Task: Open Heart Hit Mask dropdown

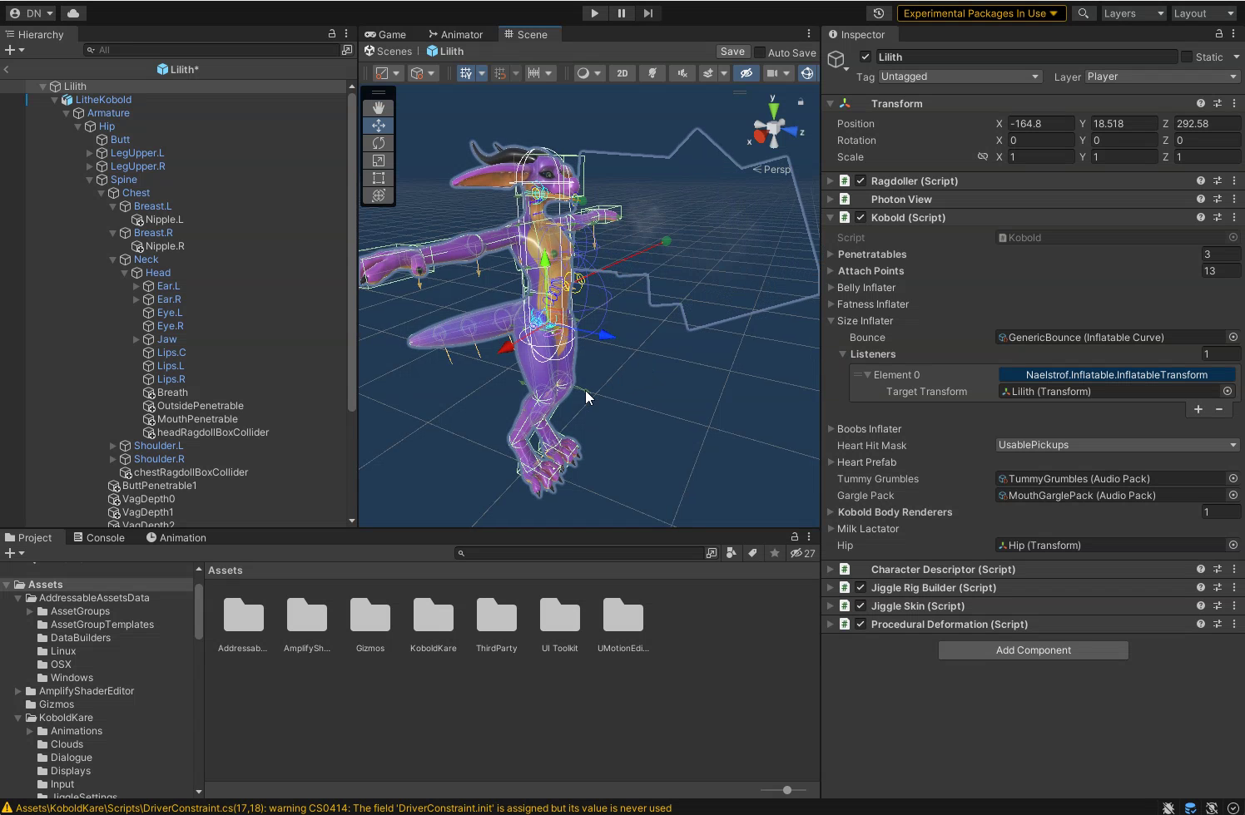Action: point(1118,445)
